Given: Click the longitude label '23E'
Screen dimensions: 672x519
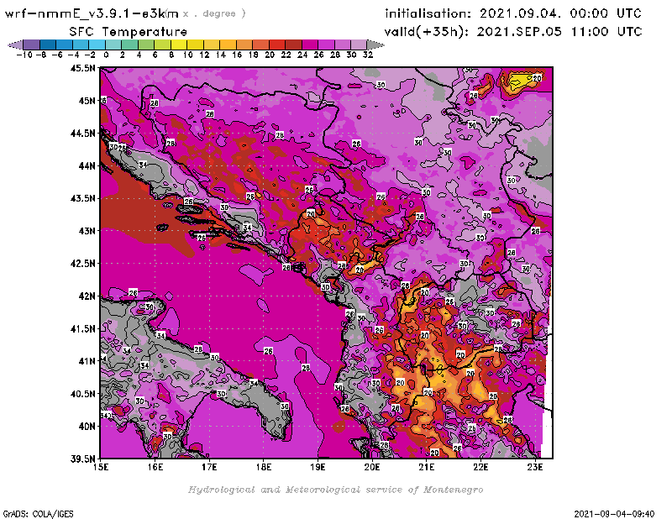Looking at the screenshot, I should [x=535, y=467].
